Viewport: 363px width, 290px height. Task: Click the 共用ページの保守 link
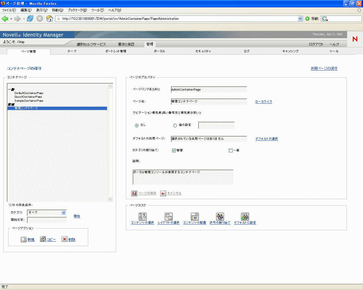click(324, 69)
